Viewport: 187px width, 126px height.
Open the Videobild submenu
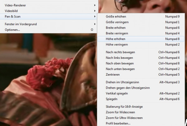click(49, 11)
